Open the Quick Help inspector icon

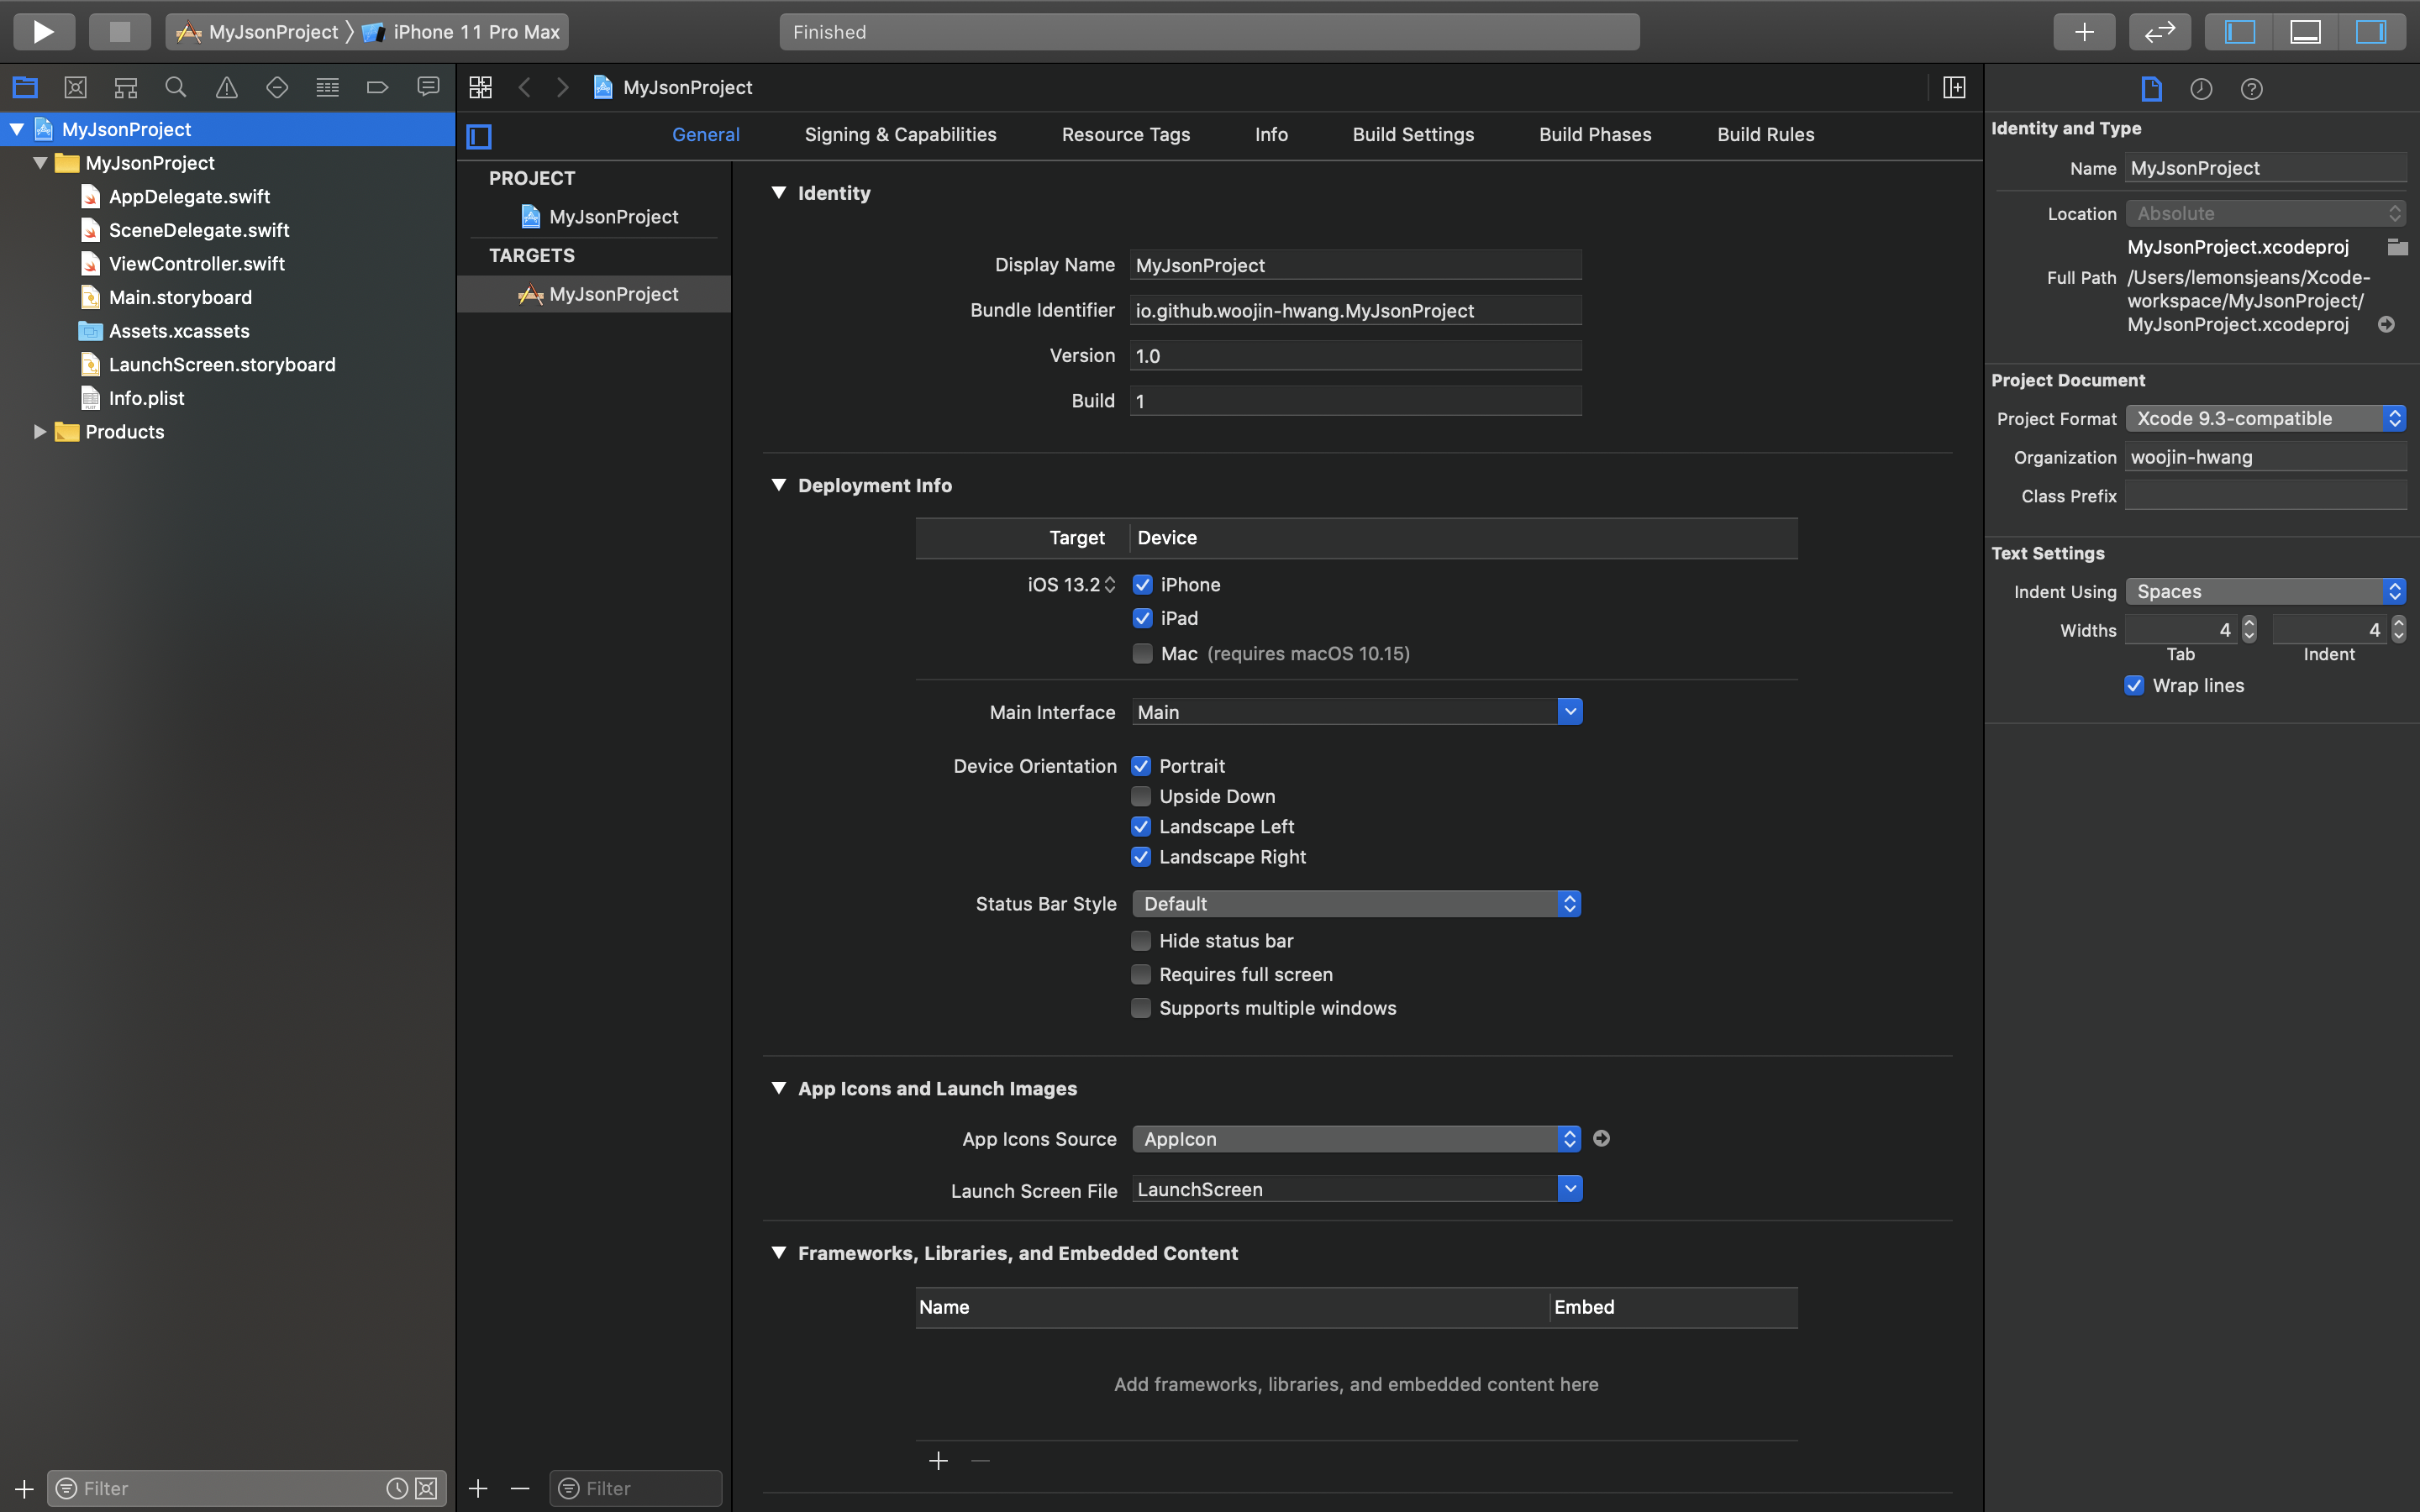(2251, 89)
